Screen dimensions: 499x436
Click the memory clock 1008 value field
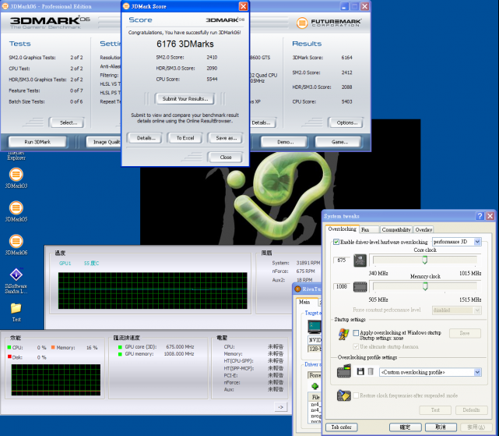(x=342, y=286)
